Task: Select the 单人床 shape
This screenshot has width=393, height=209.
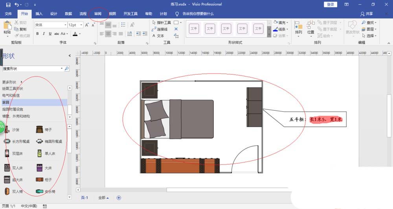Action: 46,153
